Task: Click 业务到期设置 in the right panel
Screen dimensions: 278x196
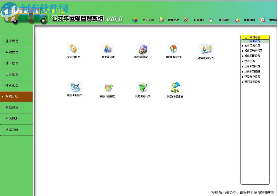Action: (x=252, y=66)
